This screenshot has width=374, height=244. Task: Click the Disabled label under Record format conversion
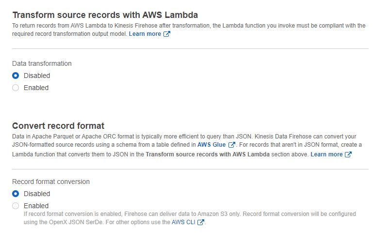pyautogui.click(x=37, y=194)
